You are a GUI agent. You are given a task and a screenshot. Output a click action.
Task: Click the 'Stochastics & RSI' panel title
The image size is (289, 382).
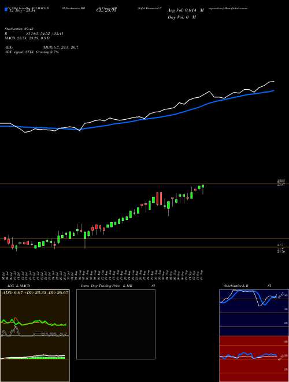(247, 286)
